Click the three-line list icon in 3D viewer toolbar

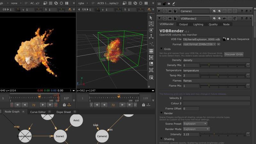coord(151,51)
